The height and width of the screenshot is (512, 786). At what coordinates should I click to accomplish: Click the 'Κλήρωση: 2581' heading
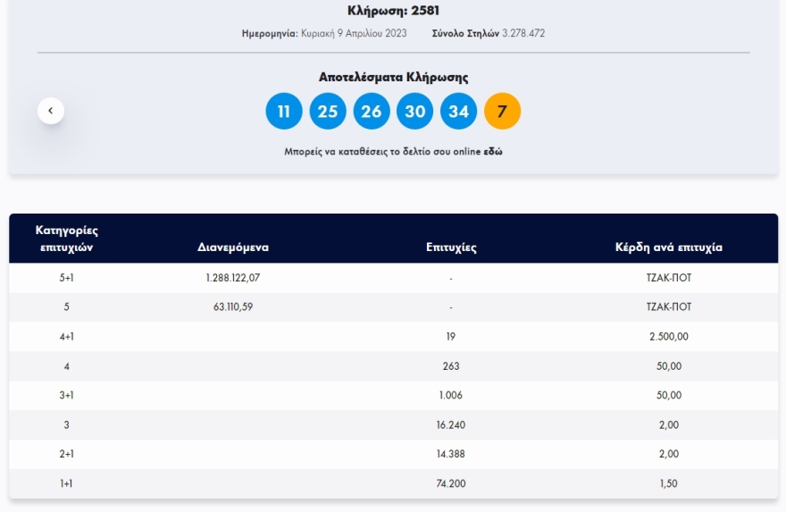393,11
